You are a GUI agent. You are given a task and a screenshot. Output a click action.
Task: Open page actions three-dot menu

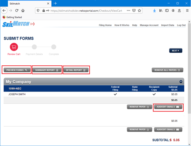128,11
